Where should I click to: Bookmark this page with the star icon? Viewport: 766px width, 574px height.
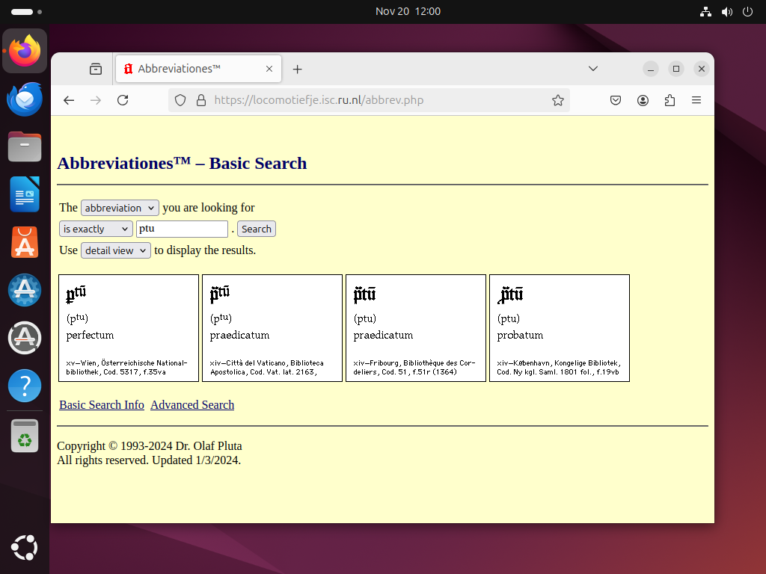(557, 100)
